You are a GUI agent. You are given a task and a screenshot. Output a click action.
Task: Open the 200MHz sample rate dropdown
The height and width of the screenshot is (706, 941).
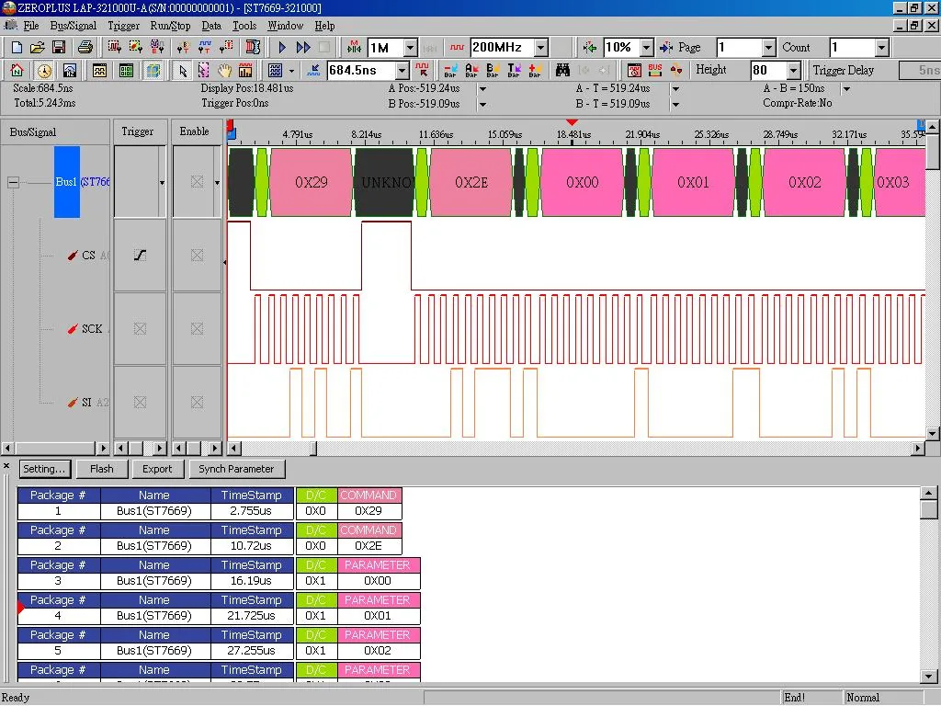click(541, 48)
